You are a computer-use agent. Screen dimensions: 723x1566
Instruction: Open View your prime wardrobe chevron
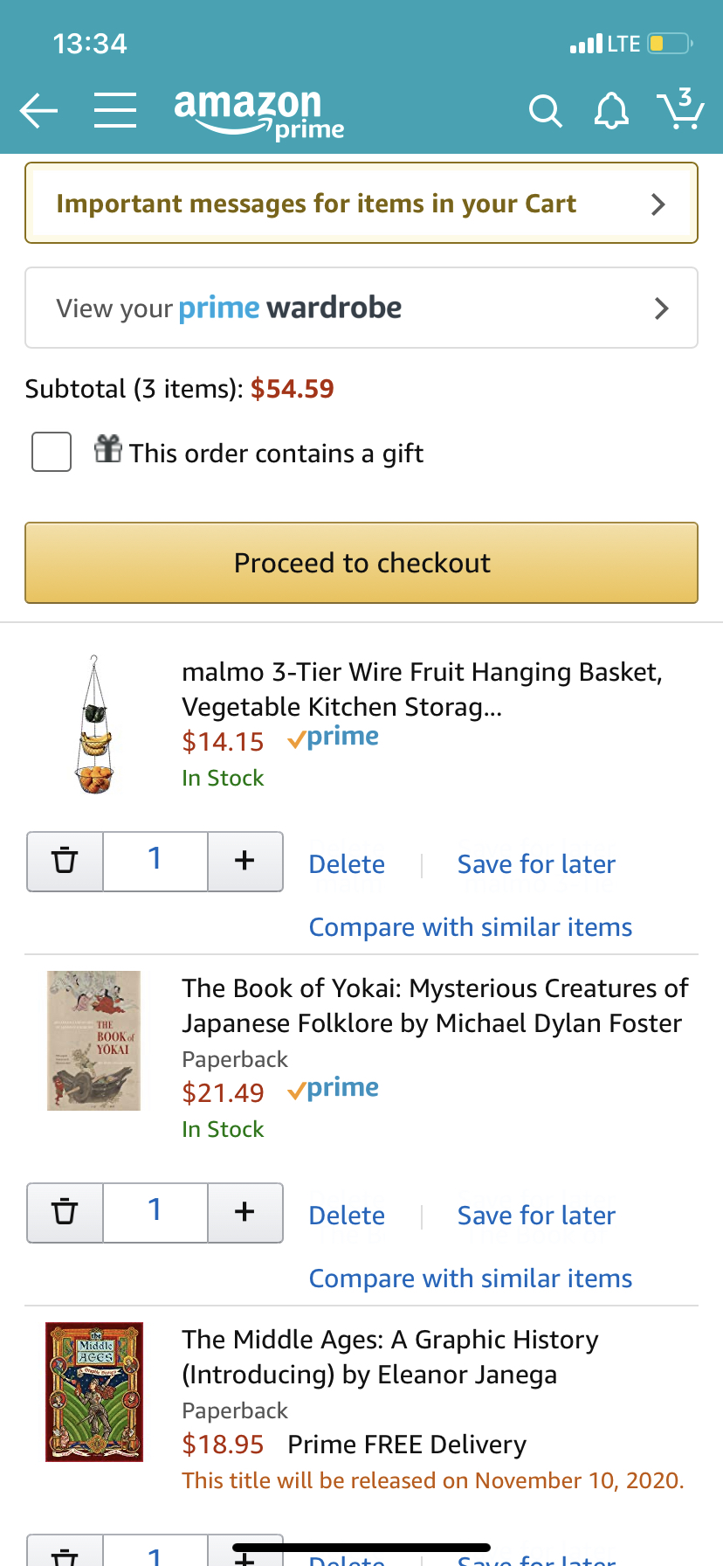(661, 308)
